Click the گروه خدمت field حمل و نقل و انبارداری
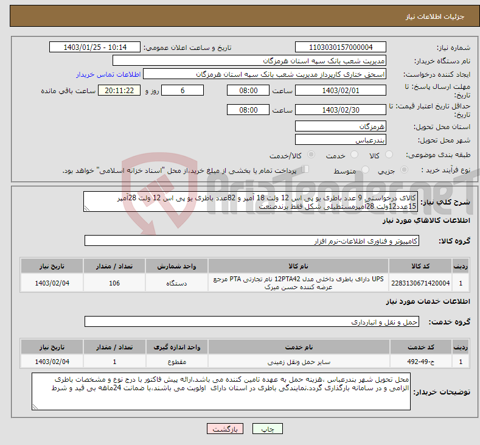 pos(252,321)
